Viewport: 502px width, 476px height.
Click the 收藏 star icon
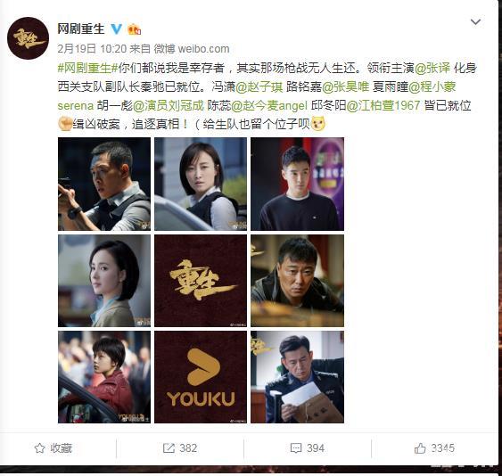[x=40, y=447]
